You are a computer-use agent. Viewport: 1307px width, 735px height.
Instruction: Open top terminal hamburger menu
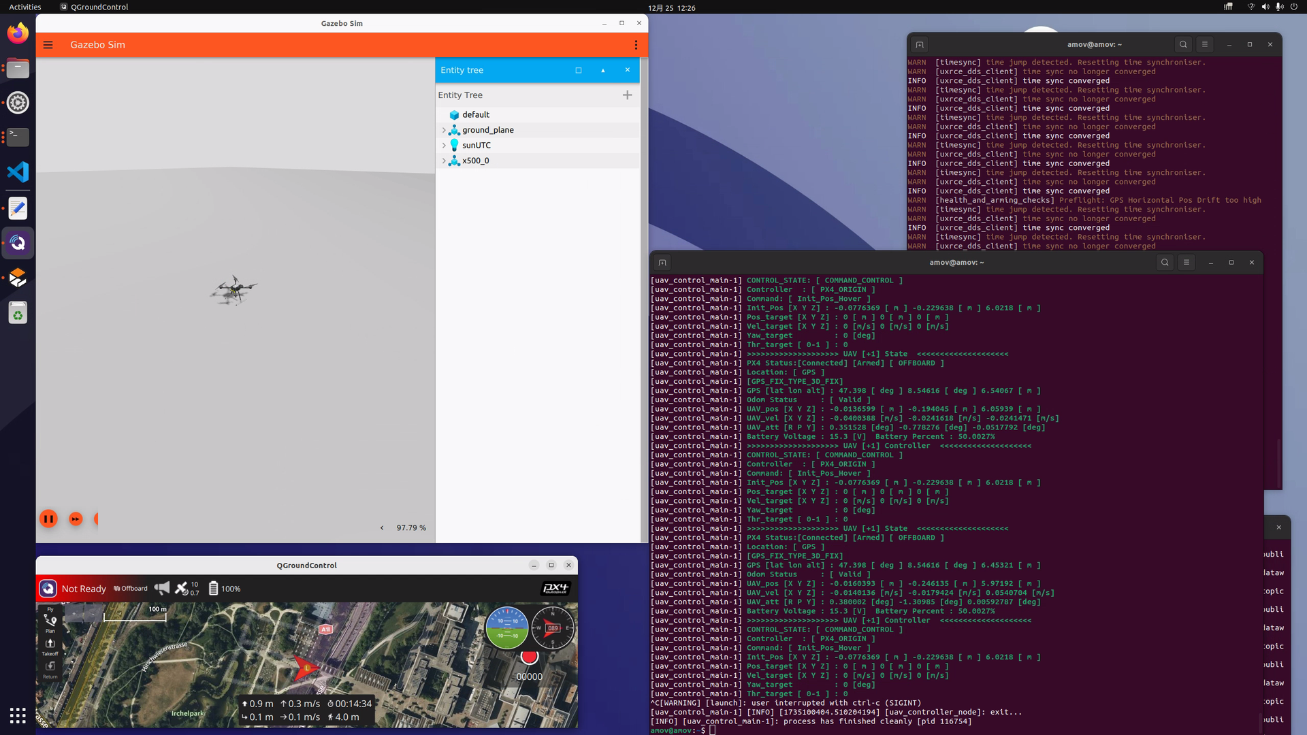1204,44
